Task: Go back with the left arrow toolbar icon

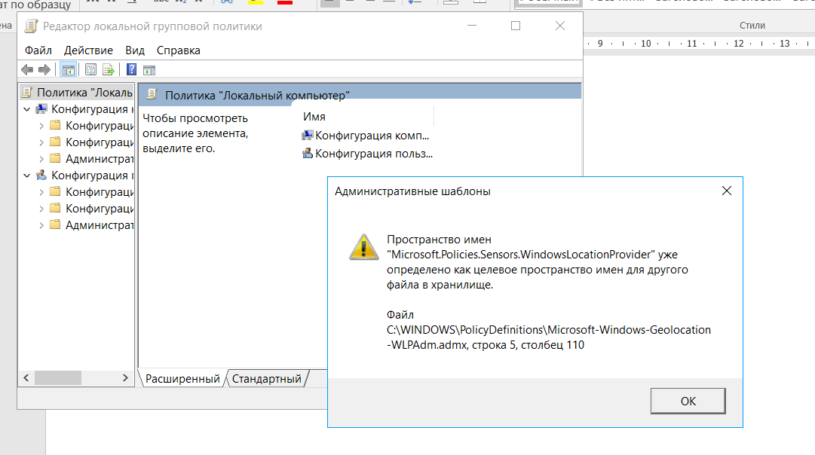Action: point(27,69)
